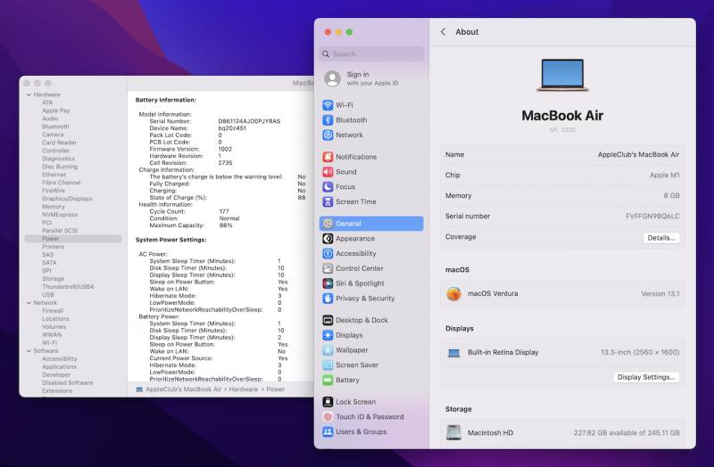Open Screen Saver icon
Image resolution: width=714 pixels, height=467 pixels.
[328, 365]
